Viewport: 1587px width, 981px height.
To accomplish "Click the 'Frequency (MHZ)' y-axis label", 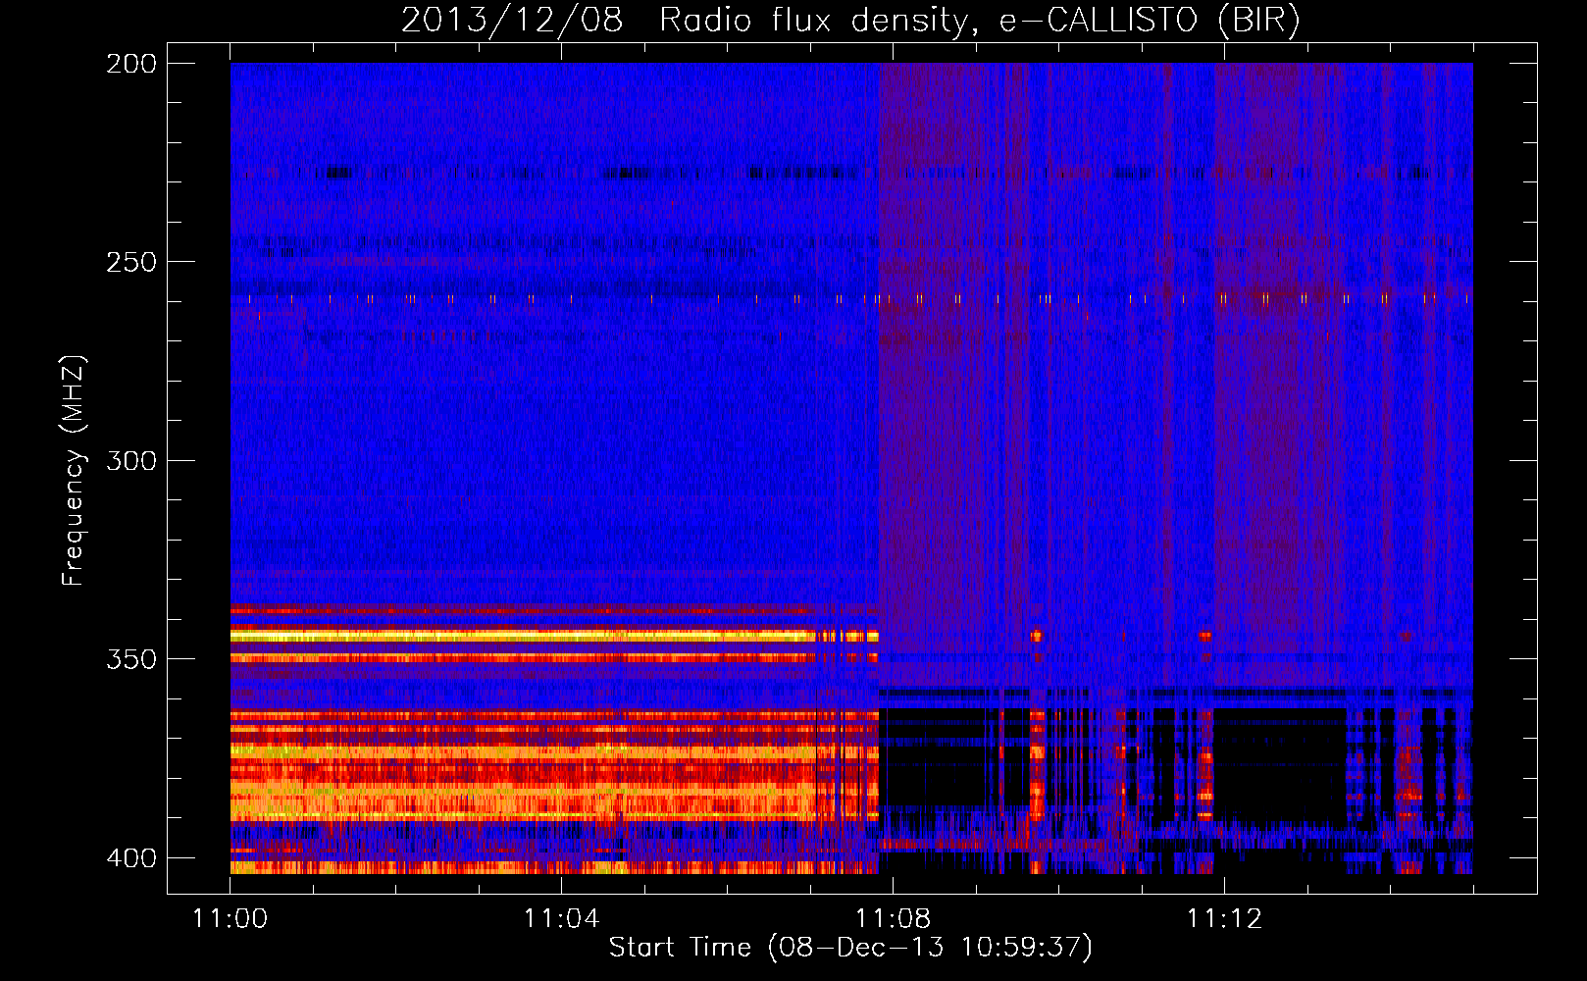I will click(x=74, y=471).
